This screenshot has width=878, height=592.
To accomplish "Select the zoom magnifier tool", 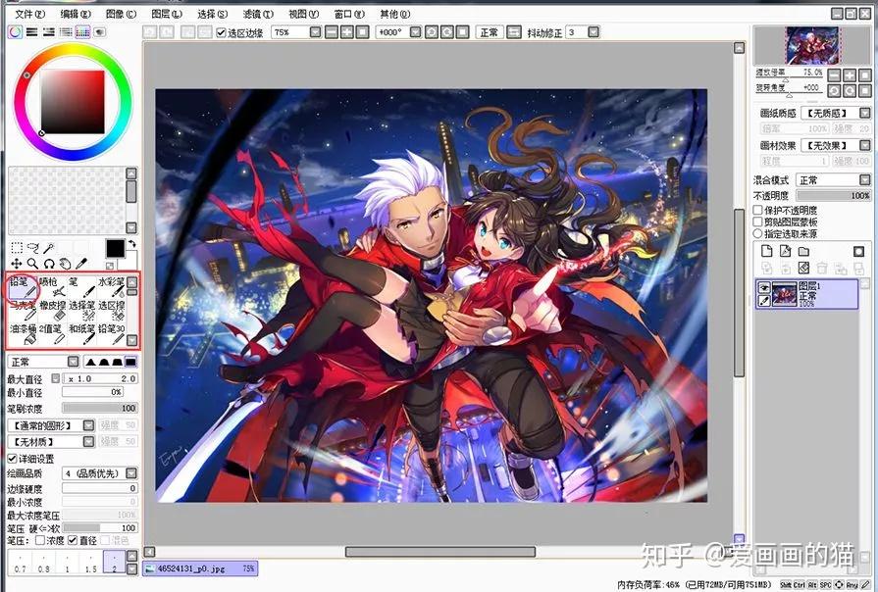I will click(x=33, y=264).
